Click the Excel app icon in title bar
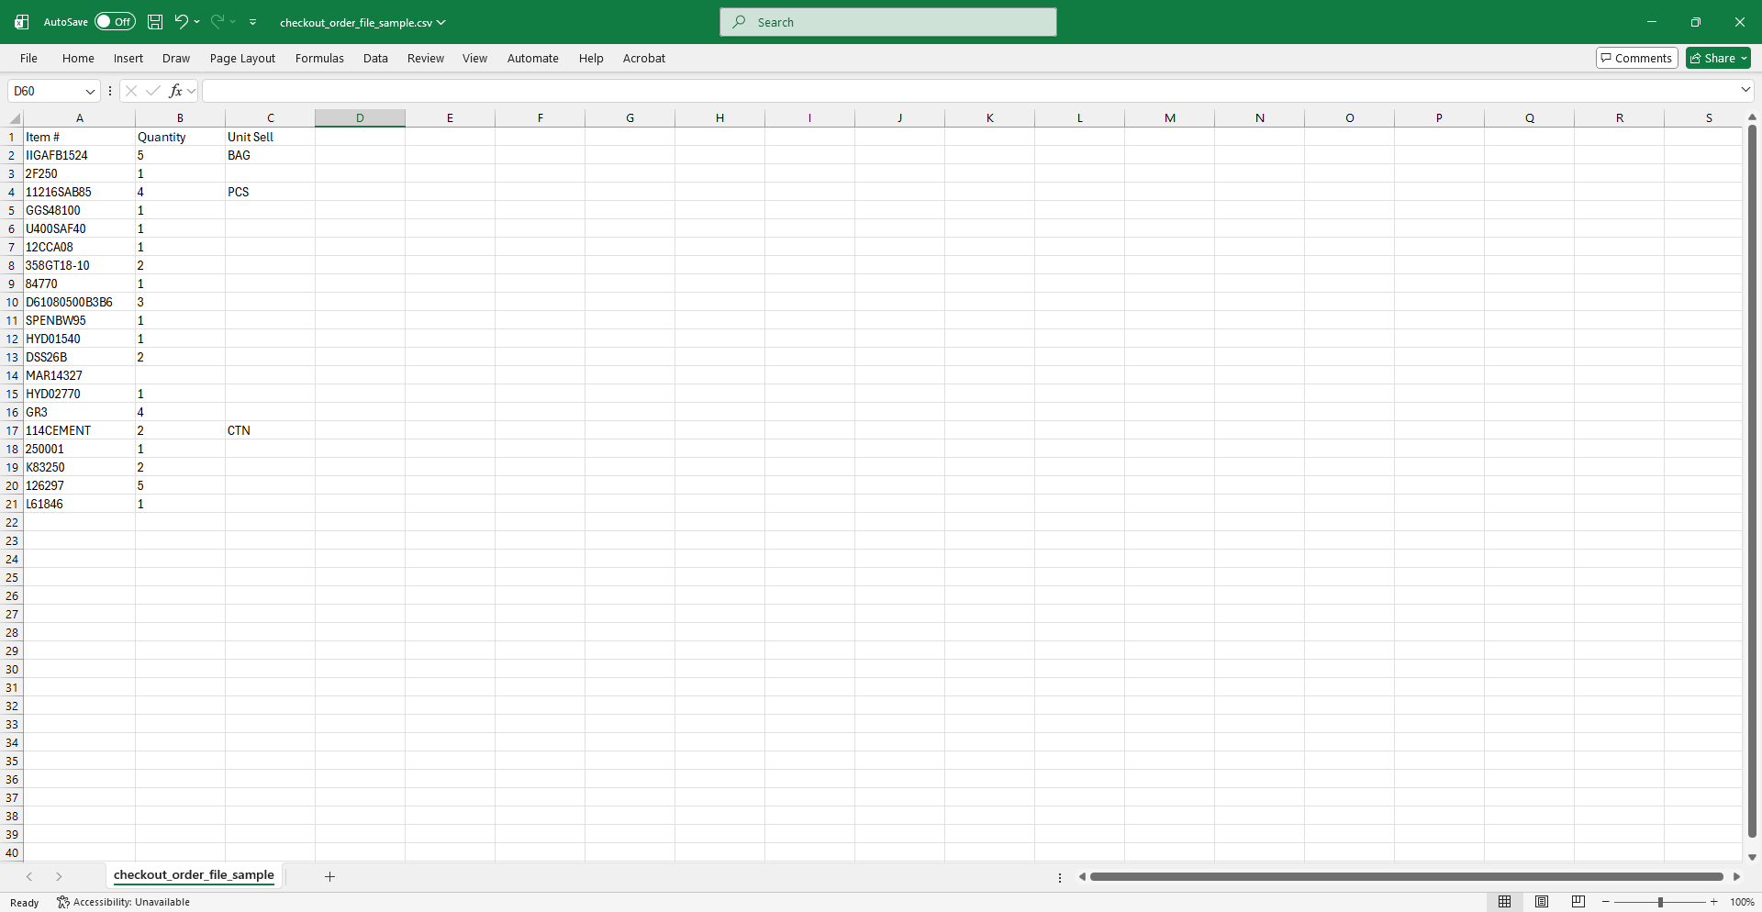1762x912 pixels. tap(22, 22)
